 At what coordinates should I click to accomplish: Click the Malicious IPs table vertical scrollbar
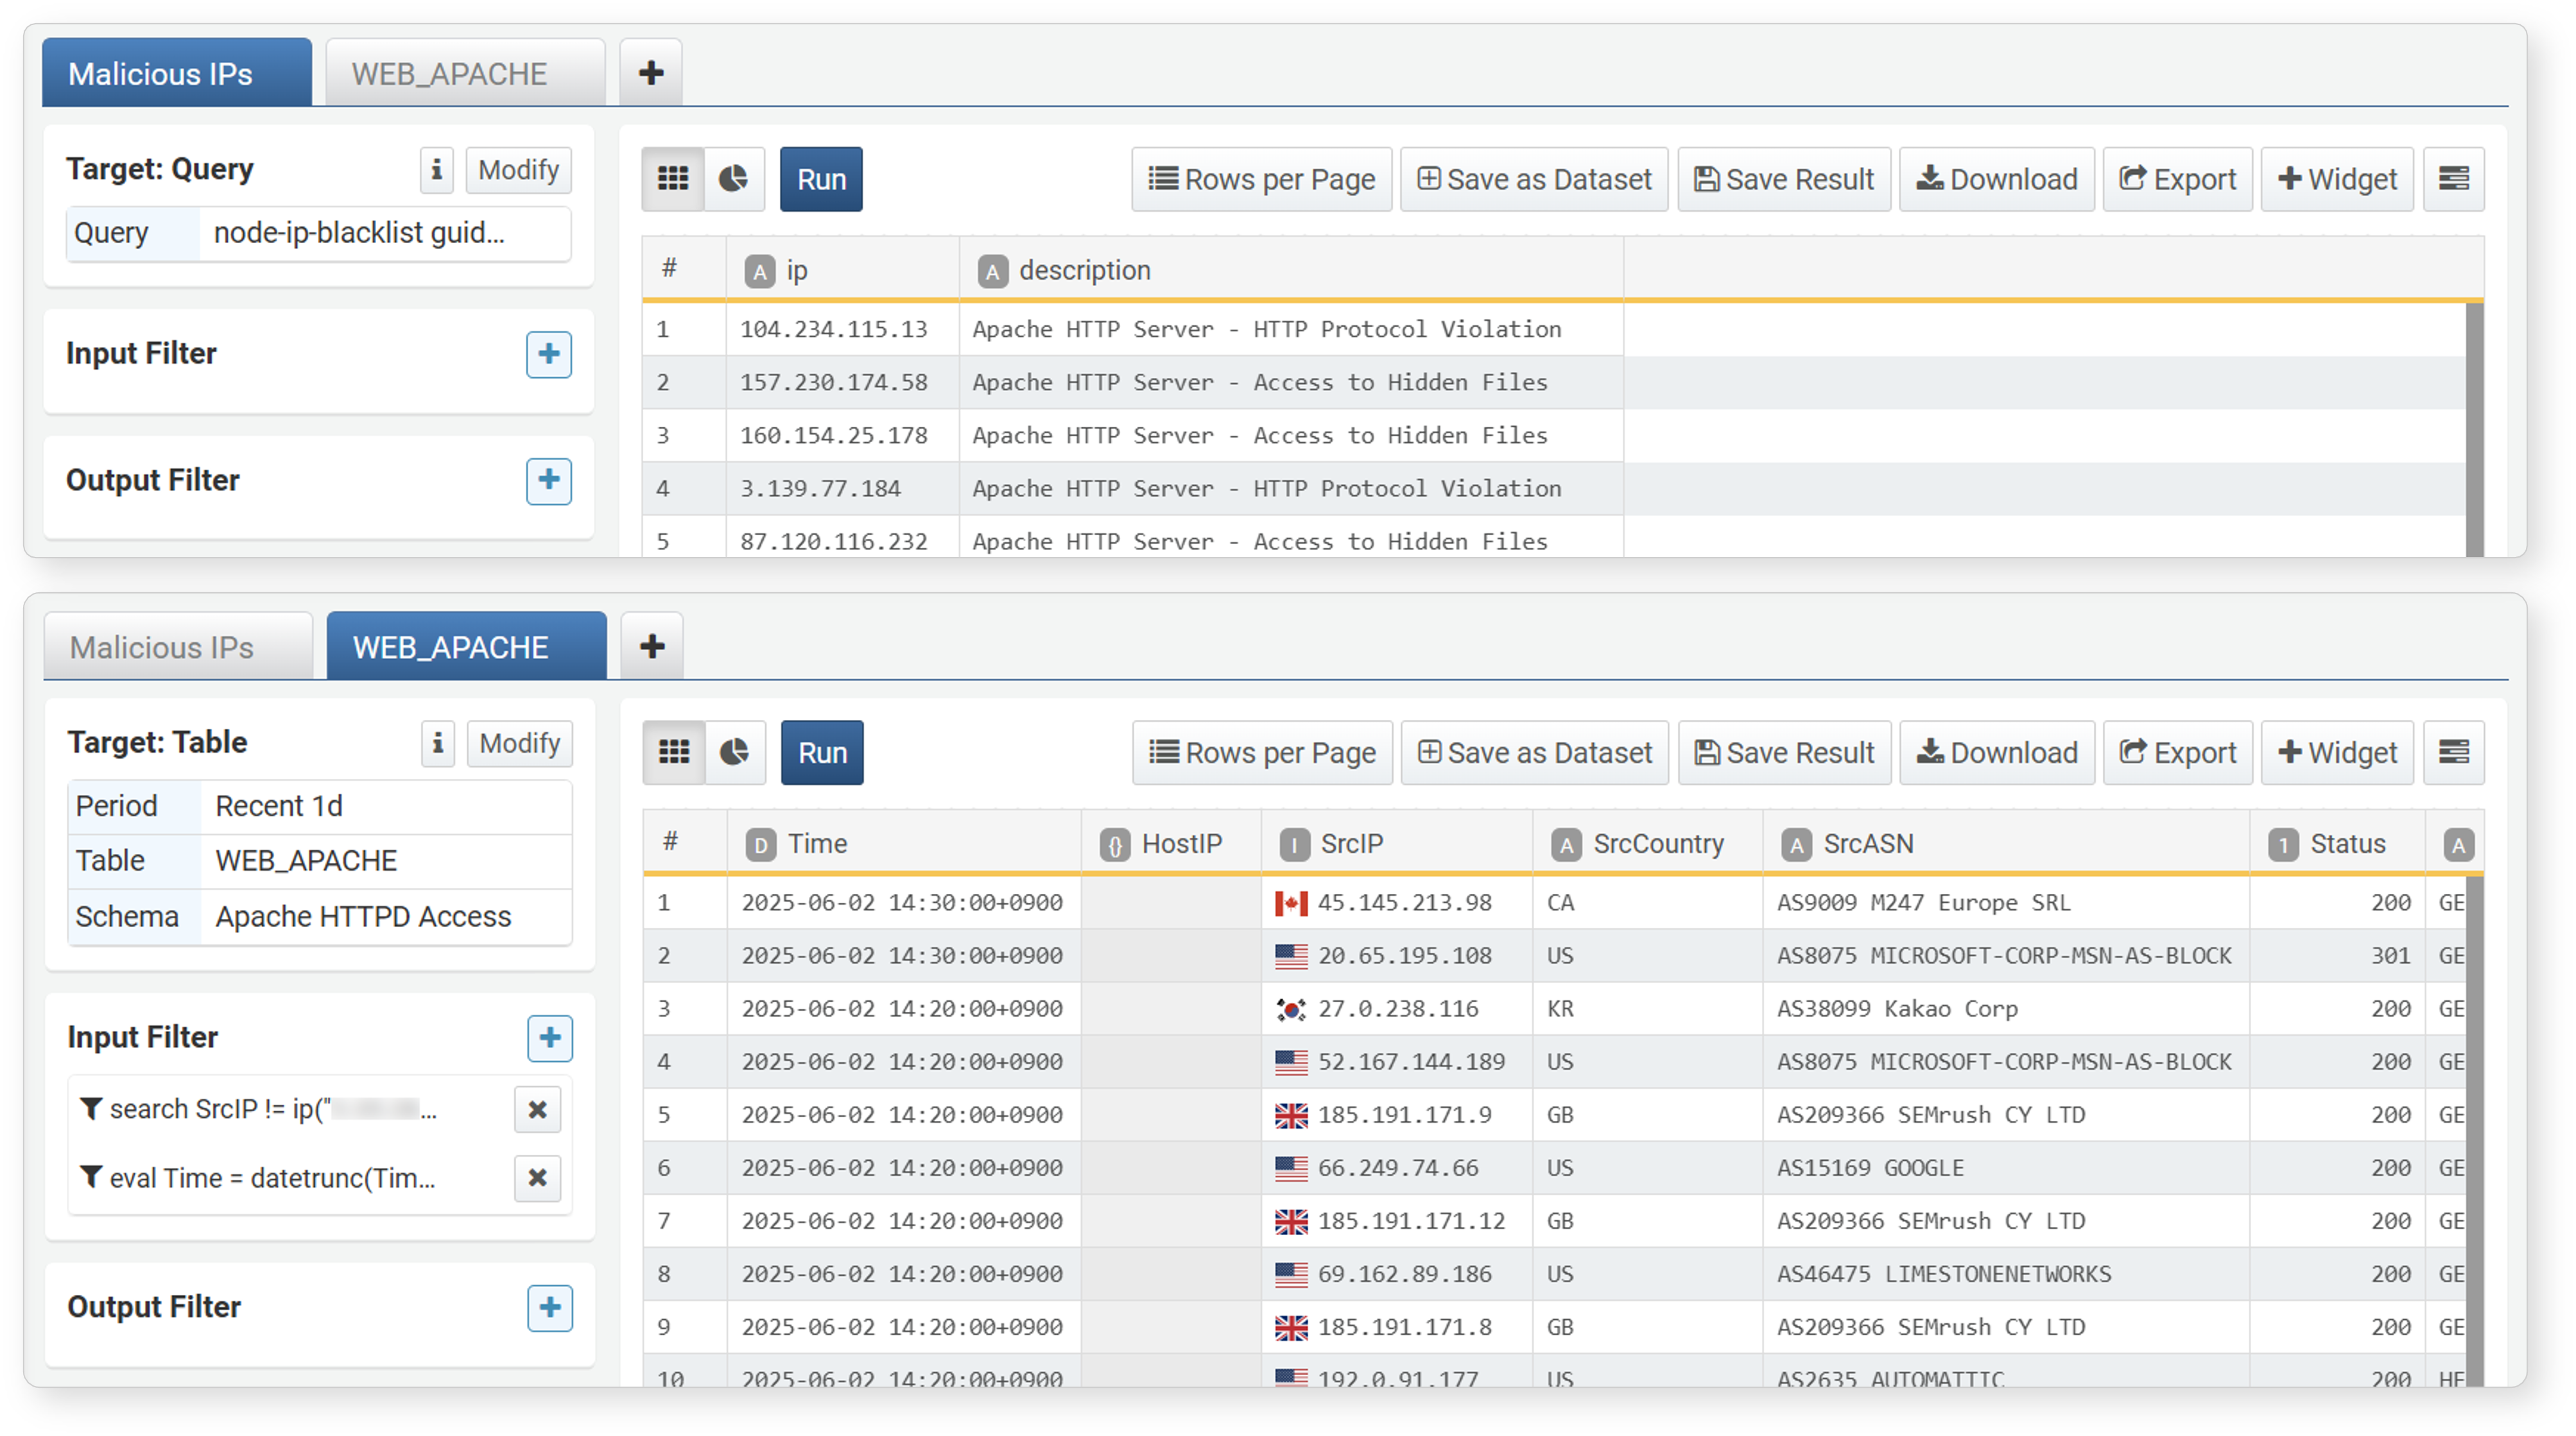click(2475, 430)
